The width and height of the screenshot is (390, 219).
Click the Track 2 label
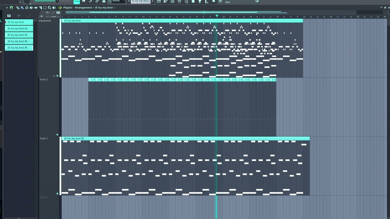point(43,79)
